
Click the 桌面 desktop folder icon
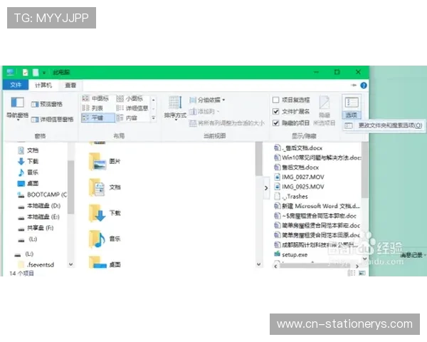coord(97,262)
